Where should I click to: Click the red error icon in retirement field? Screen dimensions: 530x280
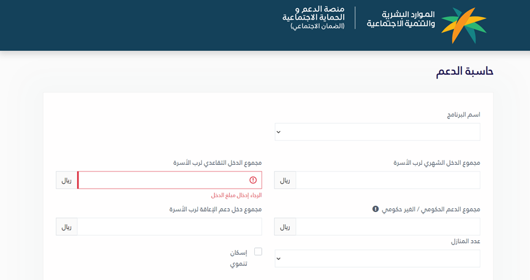(x=253, y=180)
